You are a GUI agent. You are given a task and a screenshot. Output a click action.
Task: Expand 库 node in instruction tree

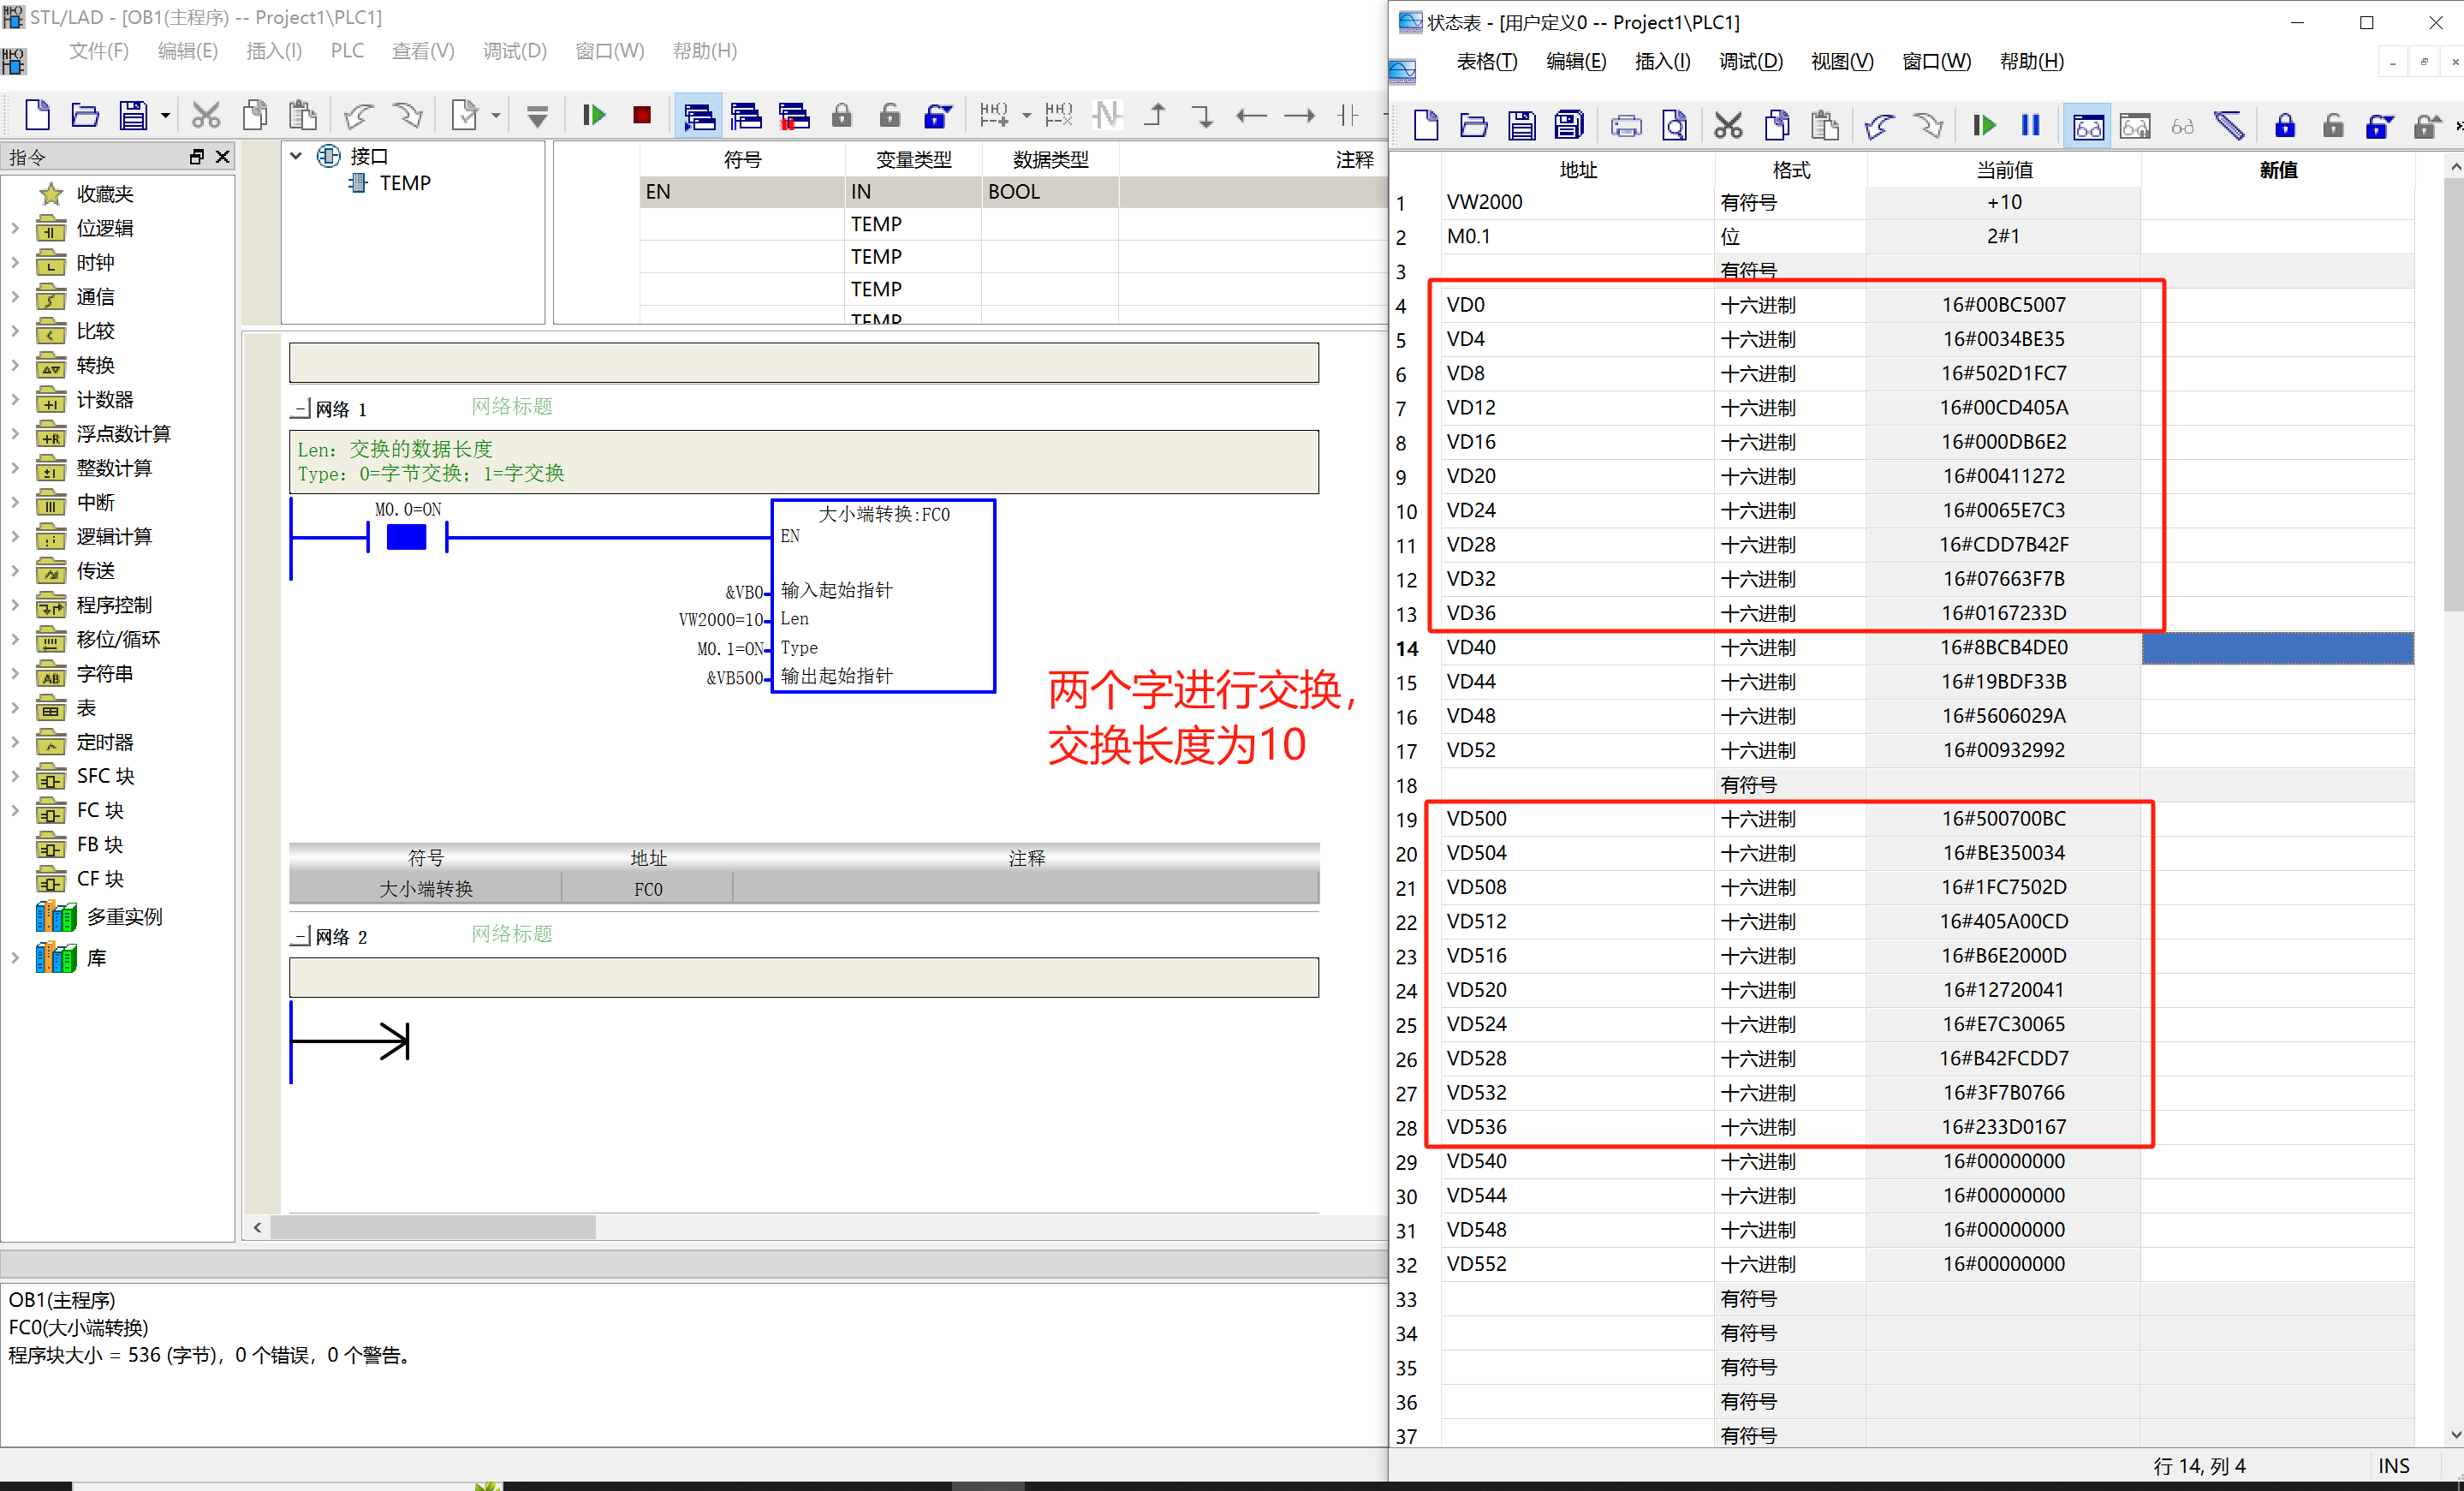15,958
